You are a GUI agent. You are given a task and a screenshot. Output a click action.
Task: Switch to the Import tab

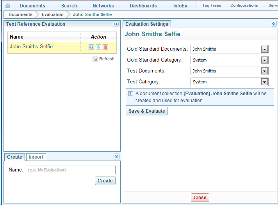click(x=36, y=157)
